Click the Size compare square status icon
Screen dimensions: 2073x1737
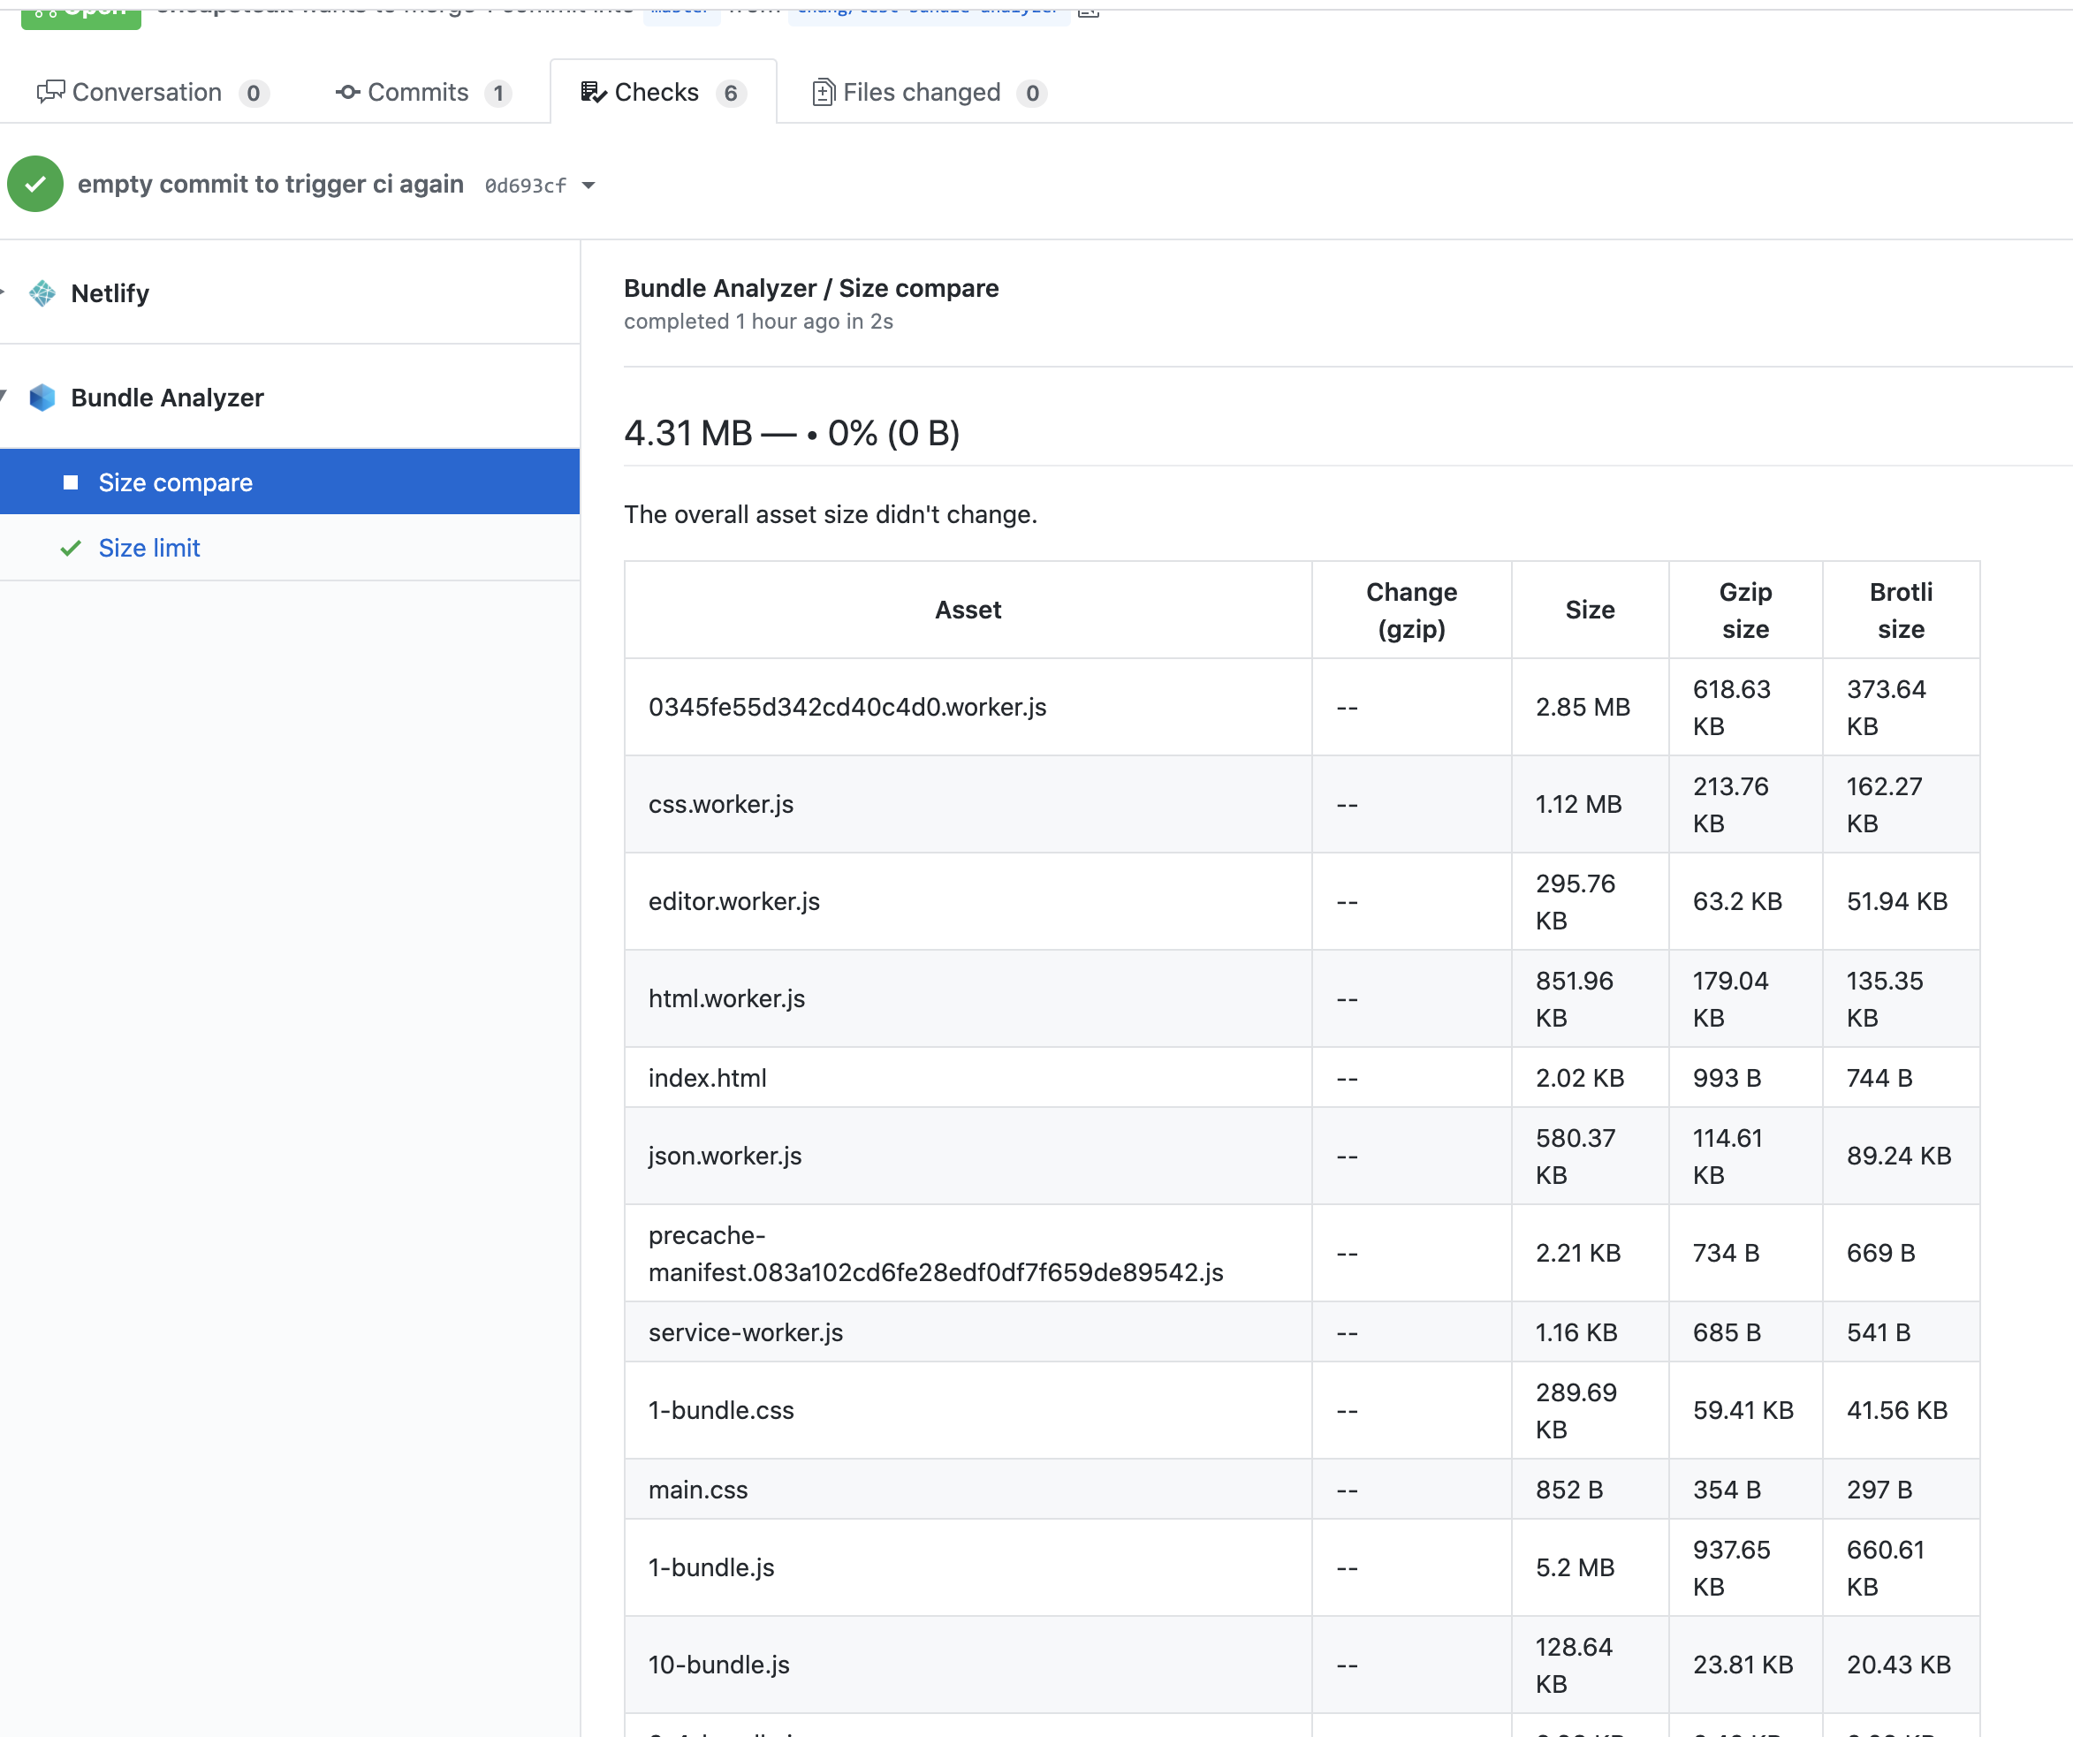[70, 482]
